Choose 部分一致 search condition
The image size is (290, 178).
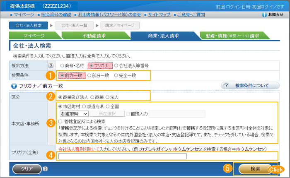[89, 75]
